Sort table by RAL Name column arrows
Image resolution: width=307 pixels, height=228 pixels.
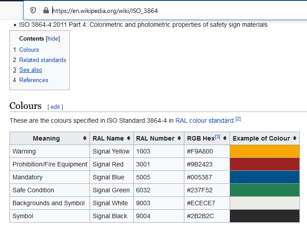(x=128, y=138)
